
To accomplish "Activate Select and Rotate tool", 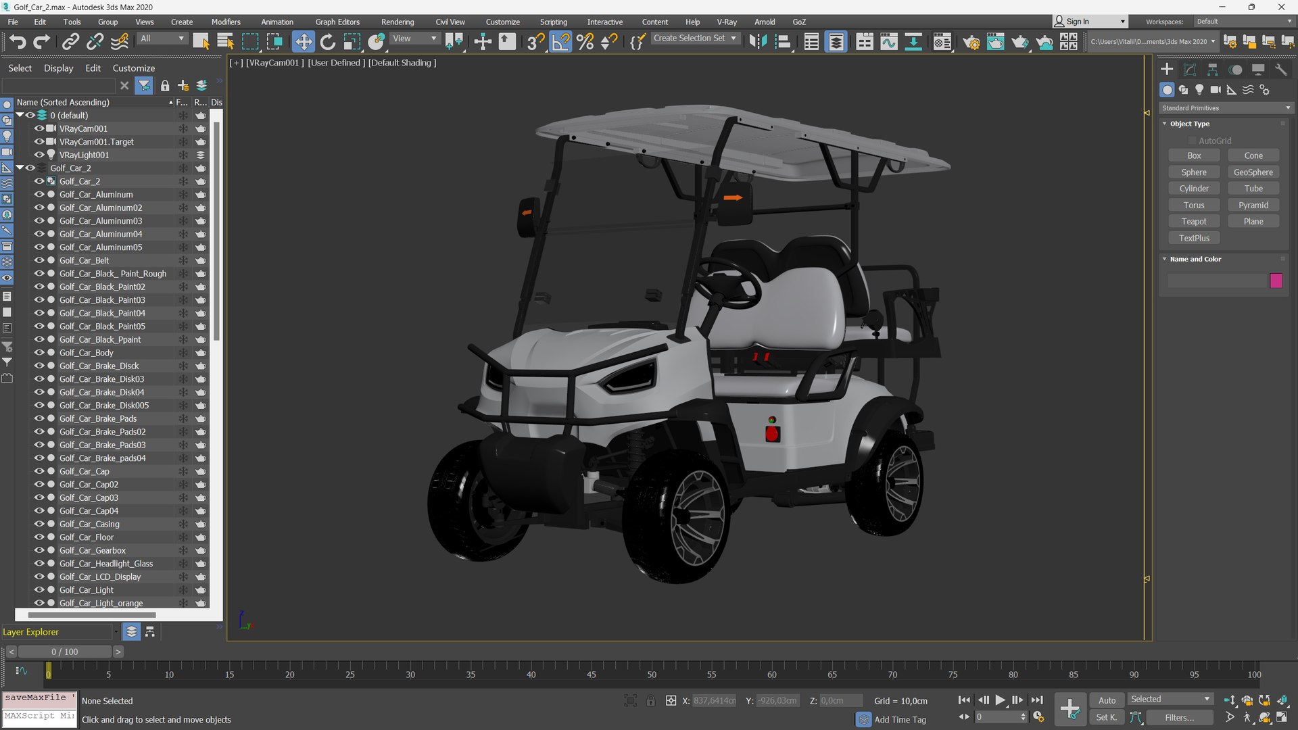I will tap(328, 42).
